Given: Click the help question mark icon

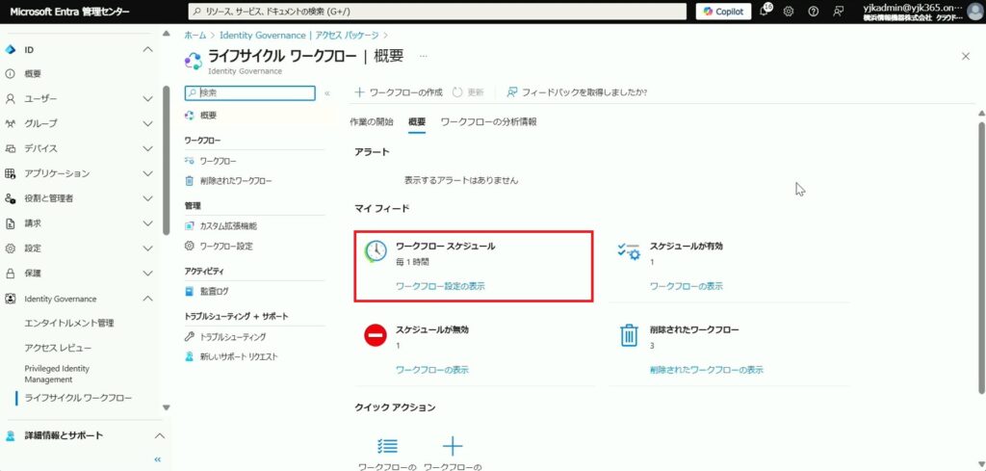Looking at the screenshot, I should point(814,12).
